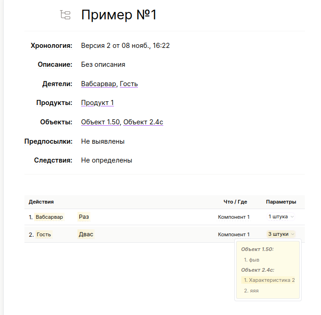Click Компонент 1 in Гость row
Screen dimensions: 321x315
[x=233, y=234]
